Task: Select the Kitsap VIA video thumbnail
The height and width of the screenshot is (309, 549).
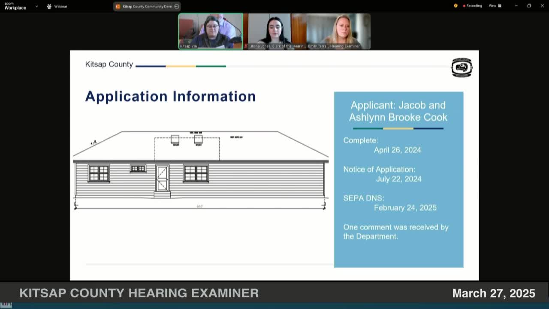Action: tap(211, 31)
